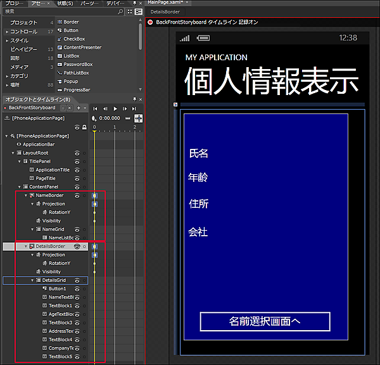380x365 pixels.
Task: Click the 名前選択画面へ button on canvas
Action: tap(265, 321)
